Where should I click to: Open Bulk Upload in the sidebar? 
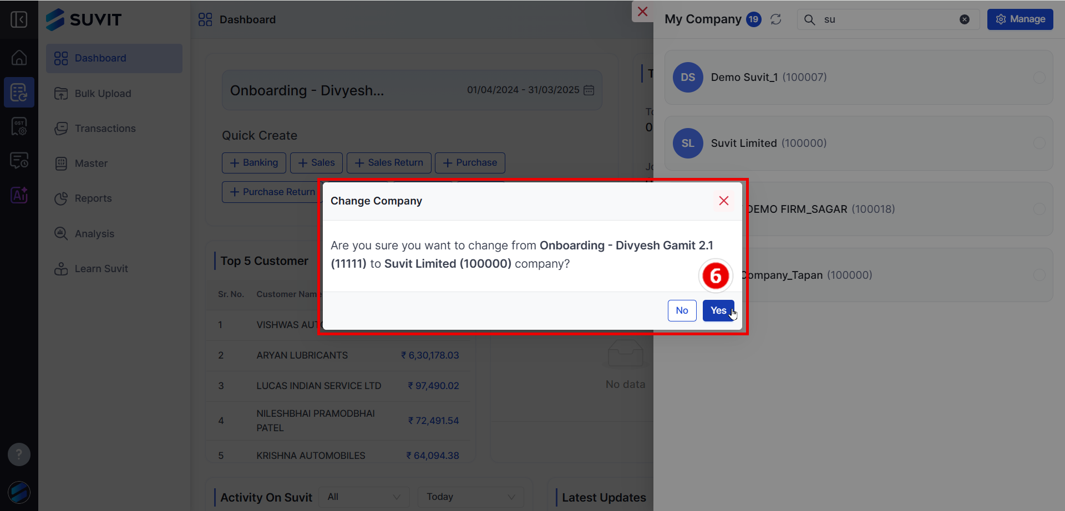click(114, 94)
